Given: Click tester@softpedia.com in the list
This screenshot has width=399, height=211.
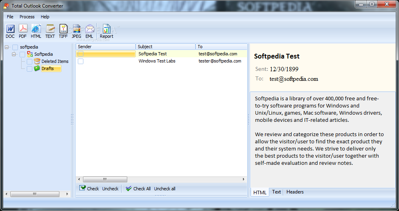Looking at the screenshot, I should 220,61.
